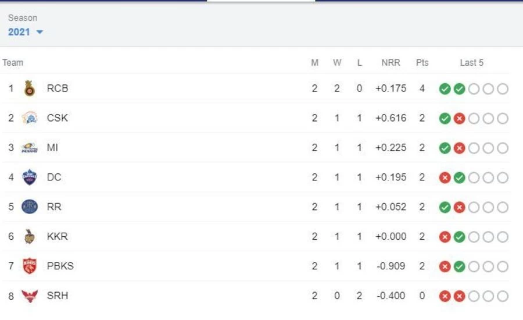The width and height of the screenshot is (523, 320).
Task: Click the DC team logo
Action: coord(30,177)
